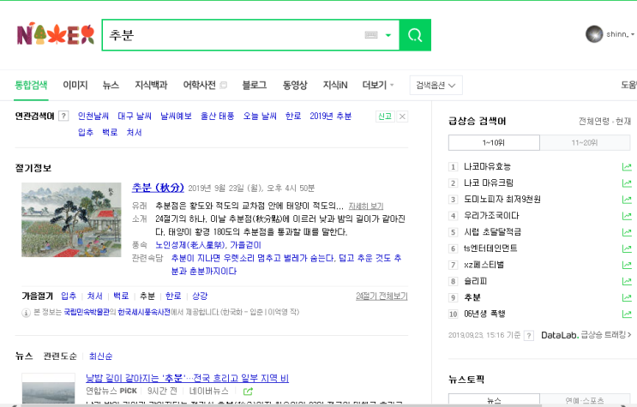The width and height of the screenshot is (637, 407).
Task: Open the 전체연령 · 현재 filter
Action: coord(604,121)
